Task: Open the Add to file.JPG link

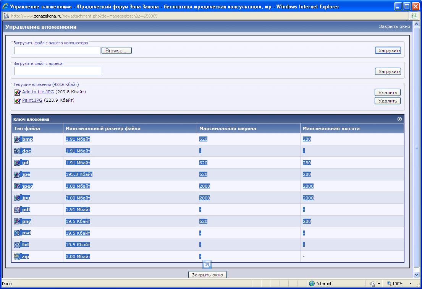Action: [x=38, y=92]
